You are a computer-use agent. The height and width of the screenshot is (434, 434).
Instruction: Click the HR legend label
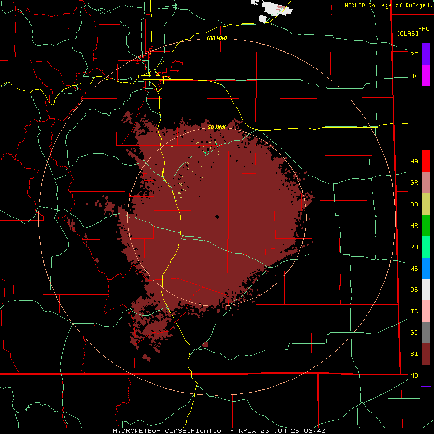pyautogui.click(x=414, y=226)
